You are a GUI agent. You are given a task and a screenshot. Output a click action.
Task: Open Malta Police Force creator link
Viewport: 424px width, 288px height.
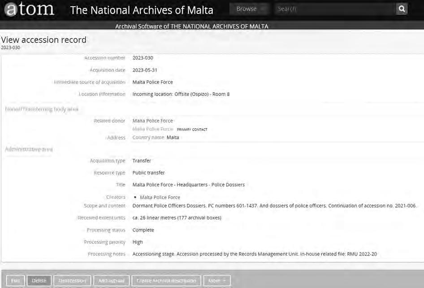pyautogui.click(x=160, y=197)
